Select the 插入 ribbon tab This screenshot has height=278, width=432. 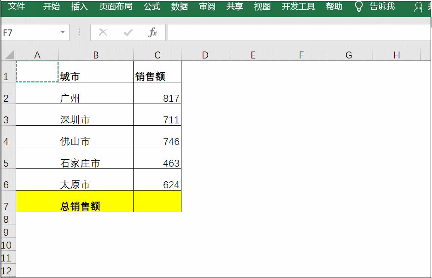point(79,7)
